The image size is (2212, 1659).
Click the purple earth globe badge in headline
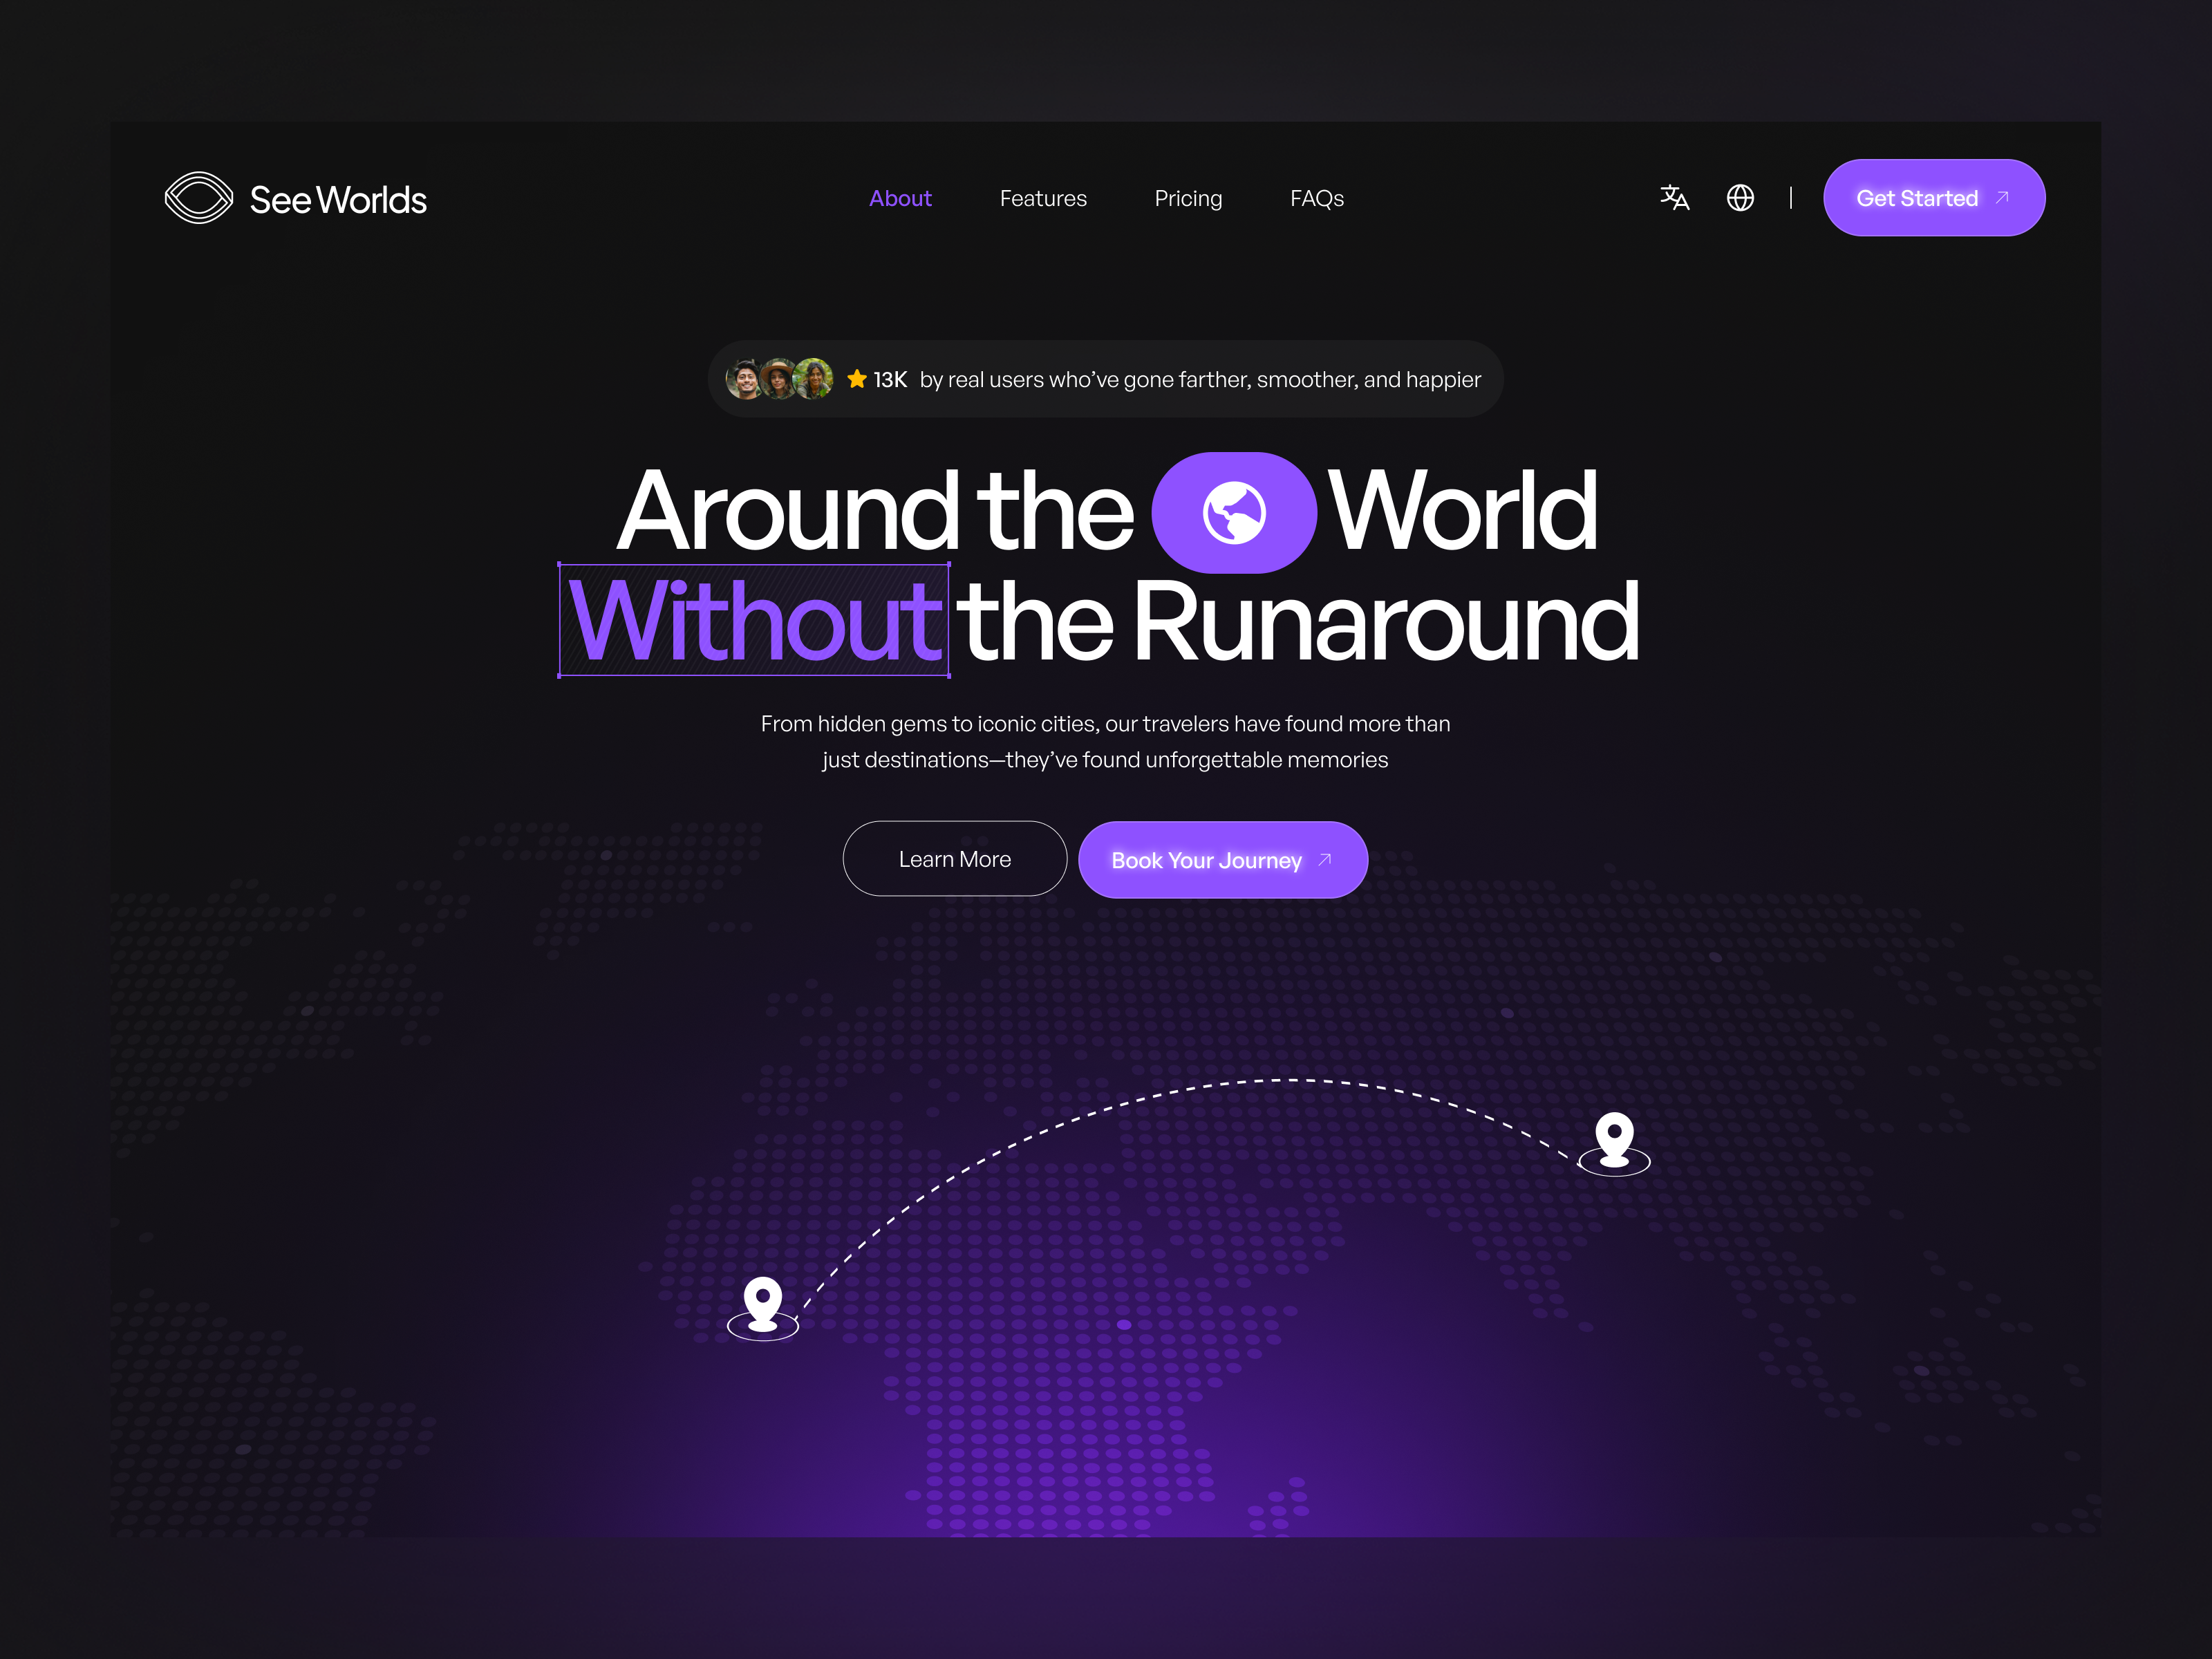(1233, 512)
